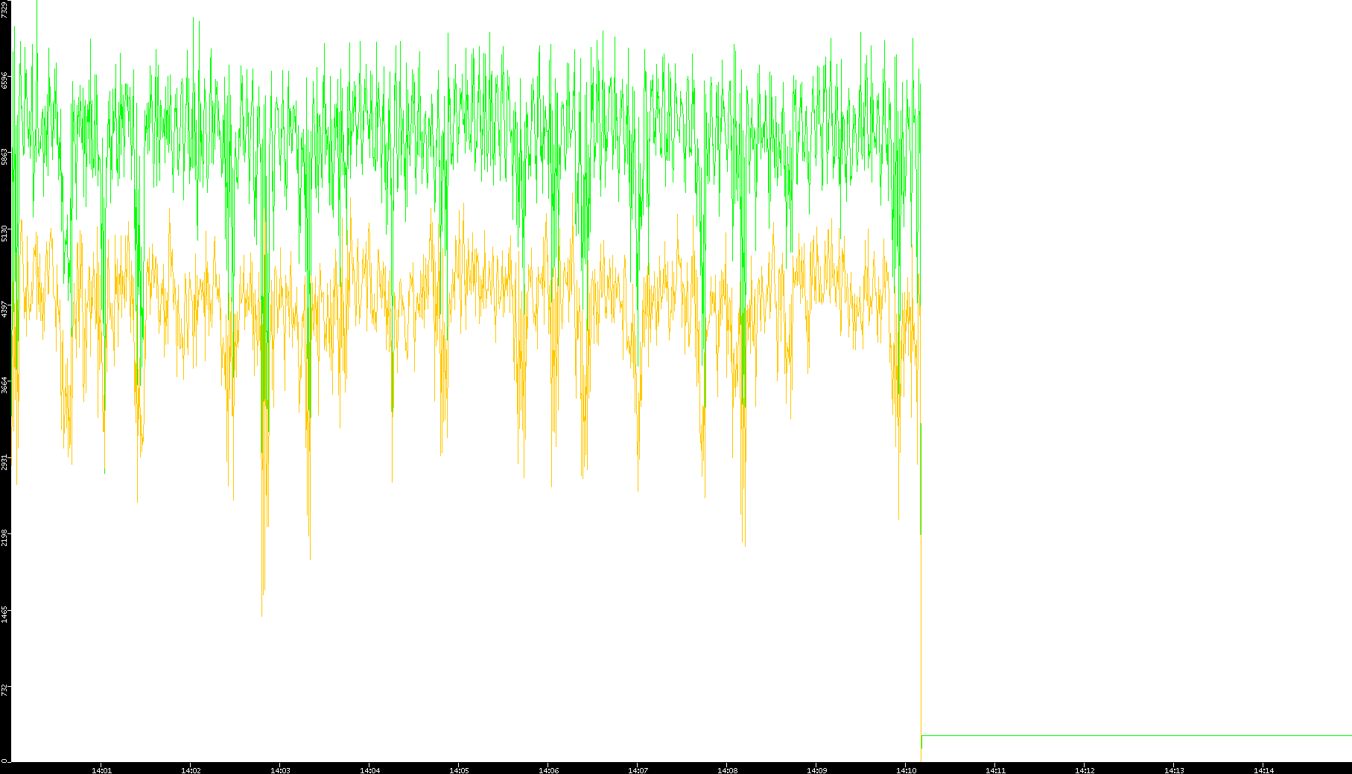Screen dimensions: 1352x774
Task: Click the 732 vertical axis label
Action: tap(5, 691)
